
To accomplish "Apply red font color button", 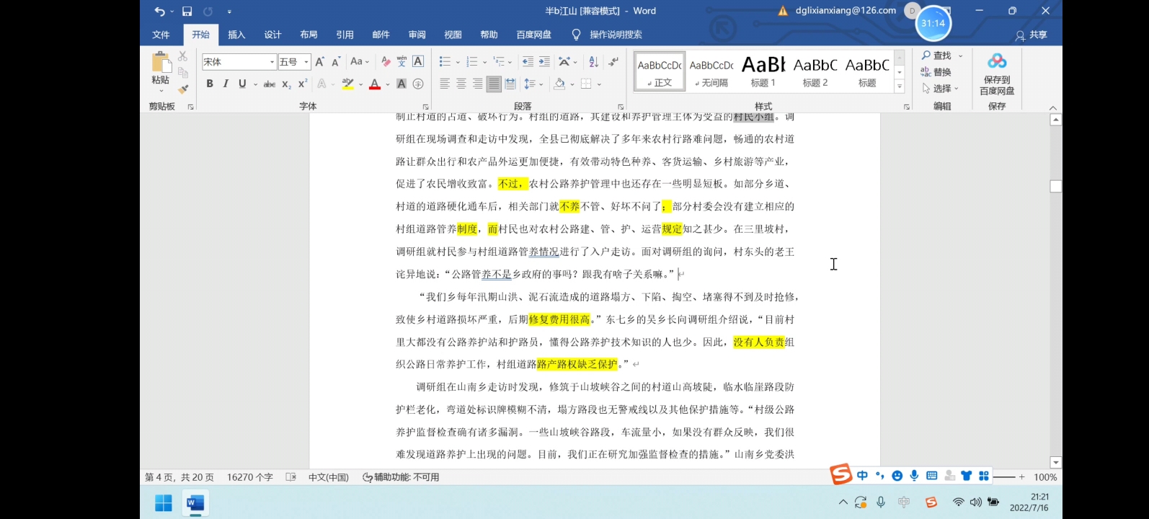I will coord(375,84).
